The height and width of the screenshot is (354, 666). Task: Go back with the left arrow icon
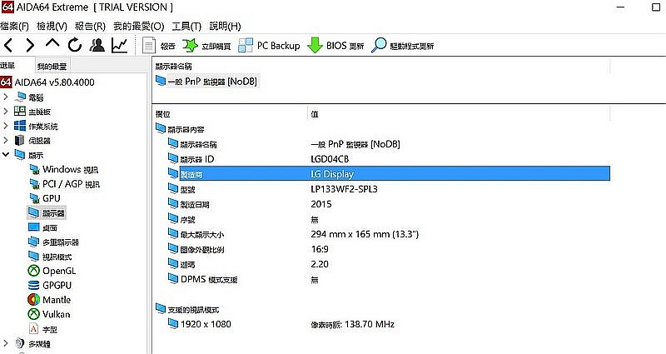coord(8,45)
